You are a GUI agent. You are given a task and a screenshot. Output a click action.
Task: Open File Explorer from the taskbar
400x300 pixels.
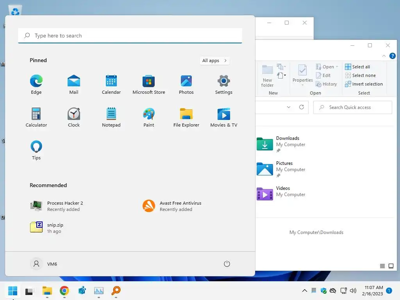pyautogui.click(x=47, y=291)
